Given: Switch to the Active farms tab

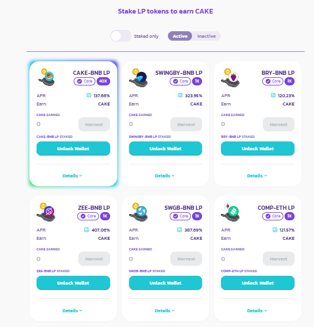Looking at the screenshot, I should pos(180,36).
